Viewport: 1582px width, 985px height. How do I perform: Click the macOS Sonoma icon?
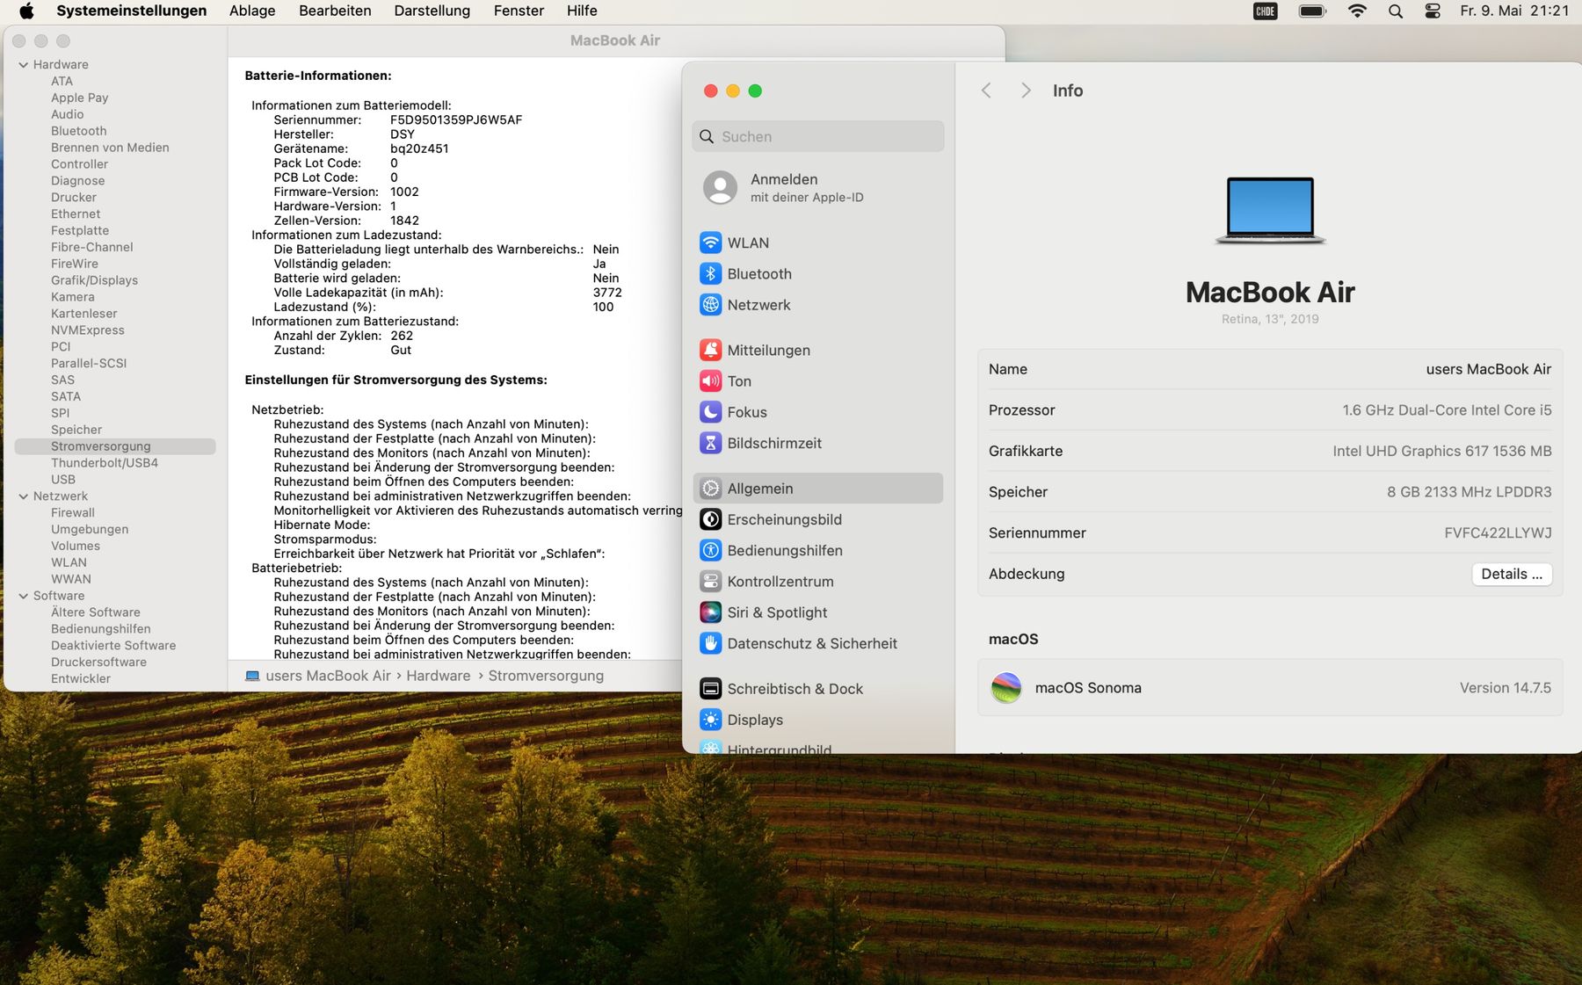click(1006, 688)
